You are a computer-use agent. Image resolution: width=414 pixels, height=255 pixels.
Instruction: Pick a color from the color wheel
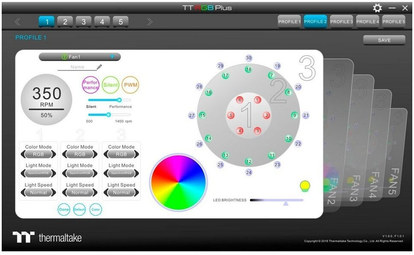178,182
